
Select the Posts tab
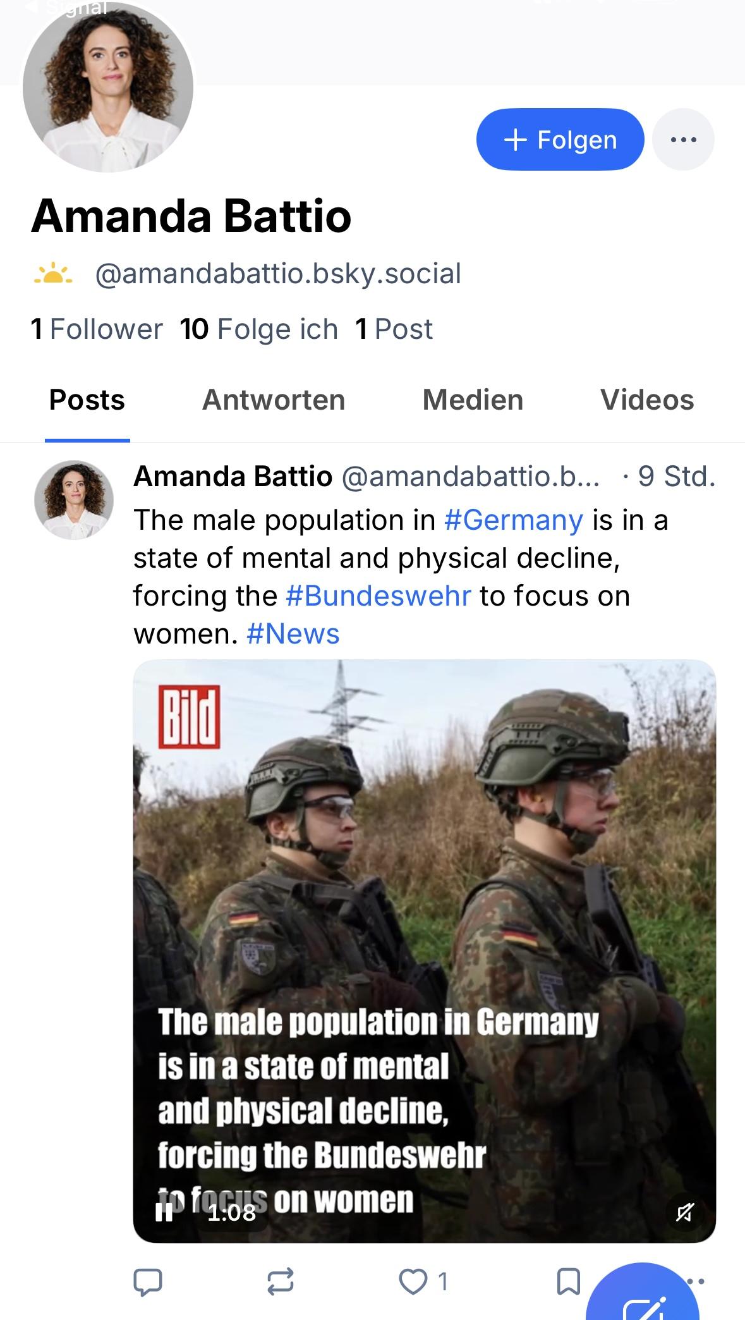coord(87,400)
